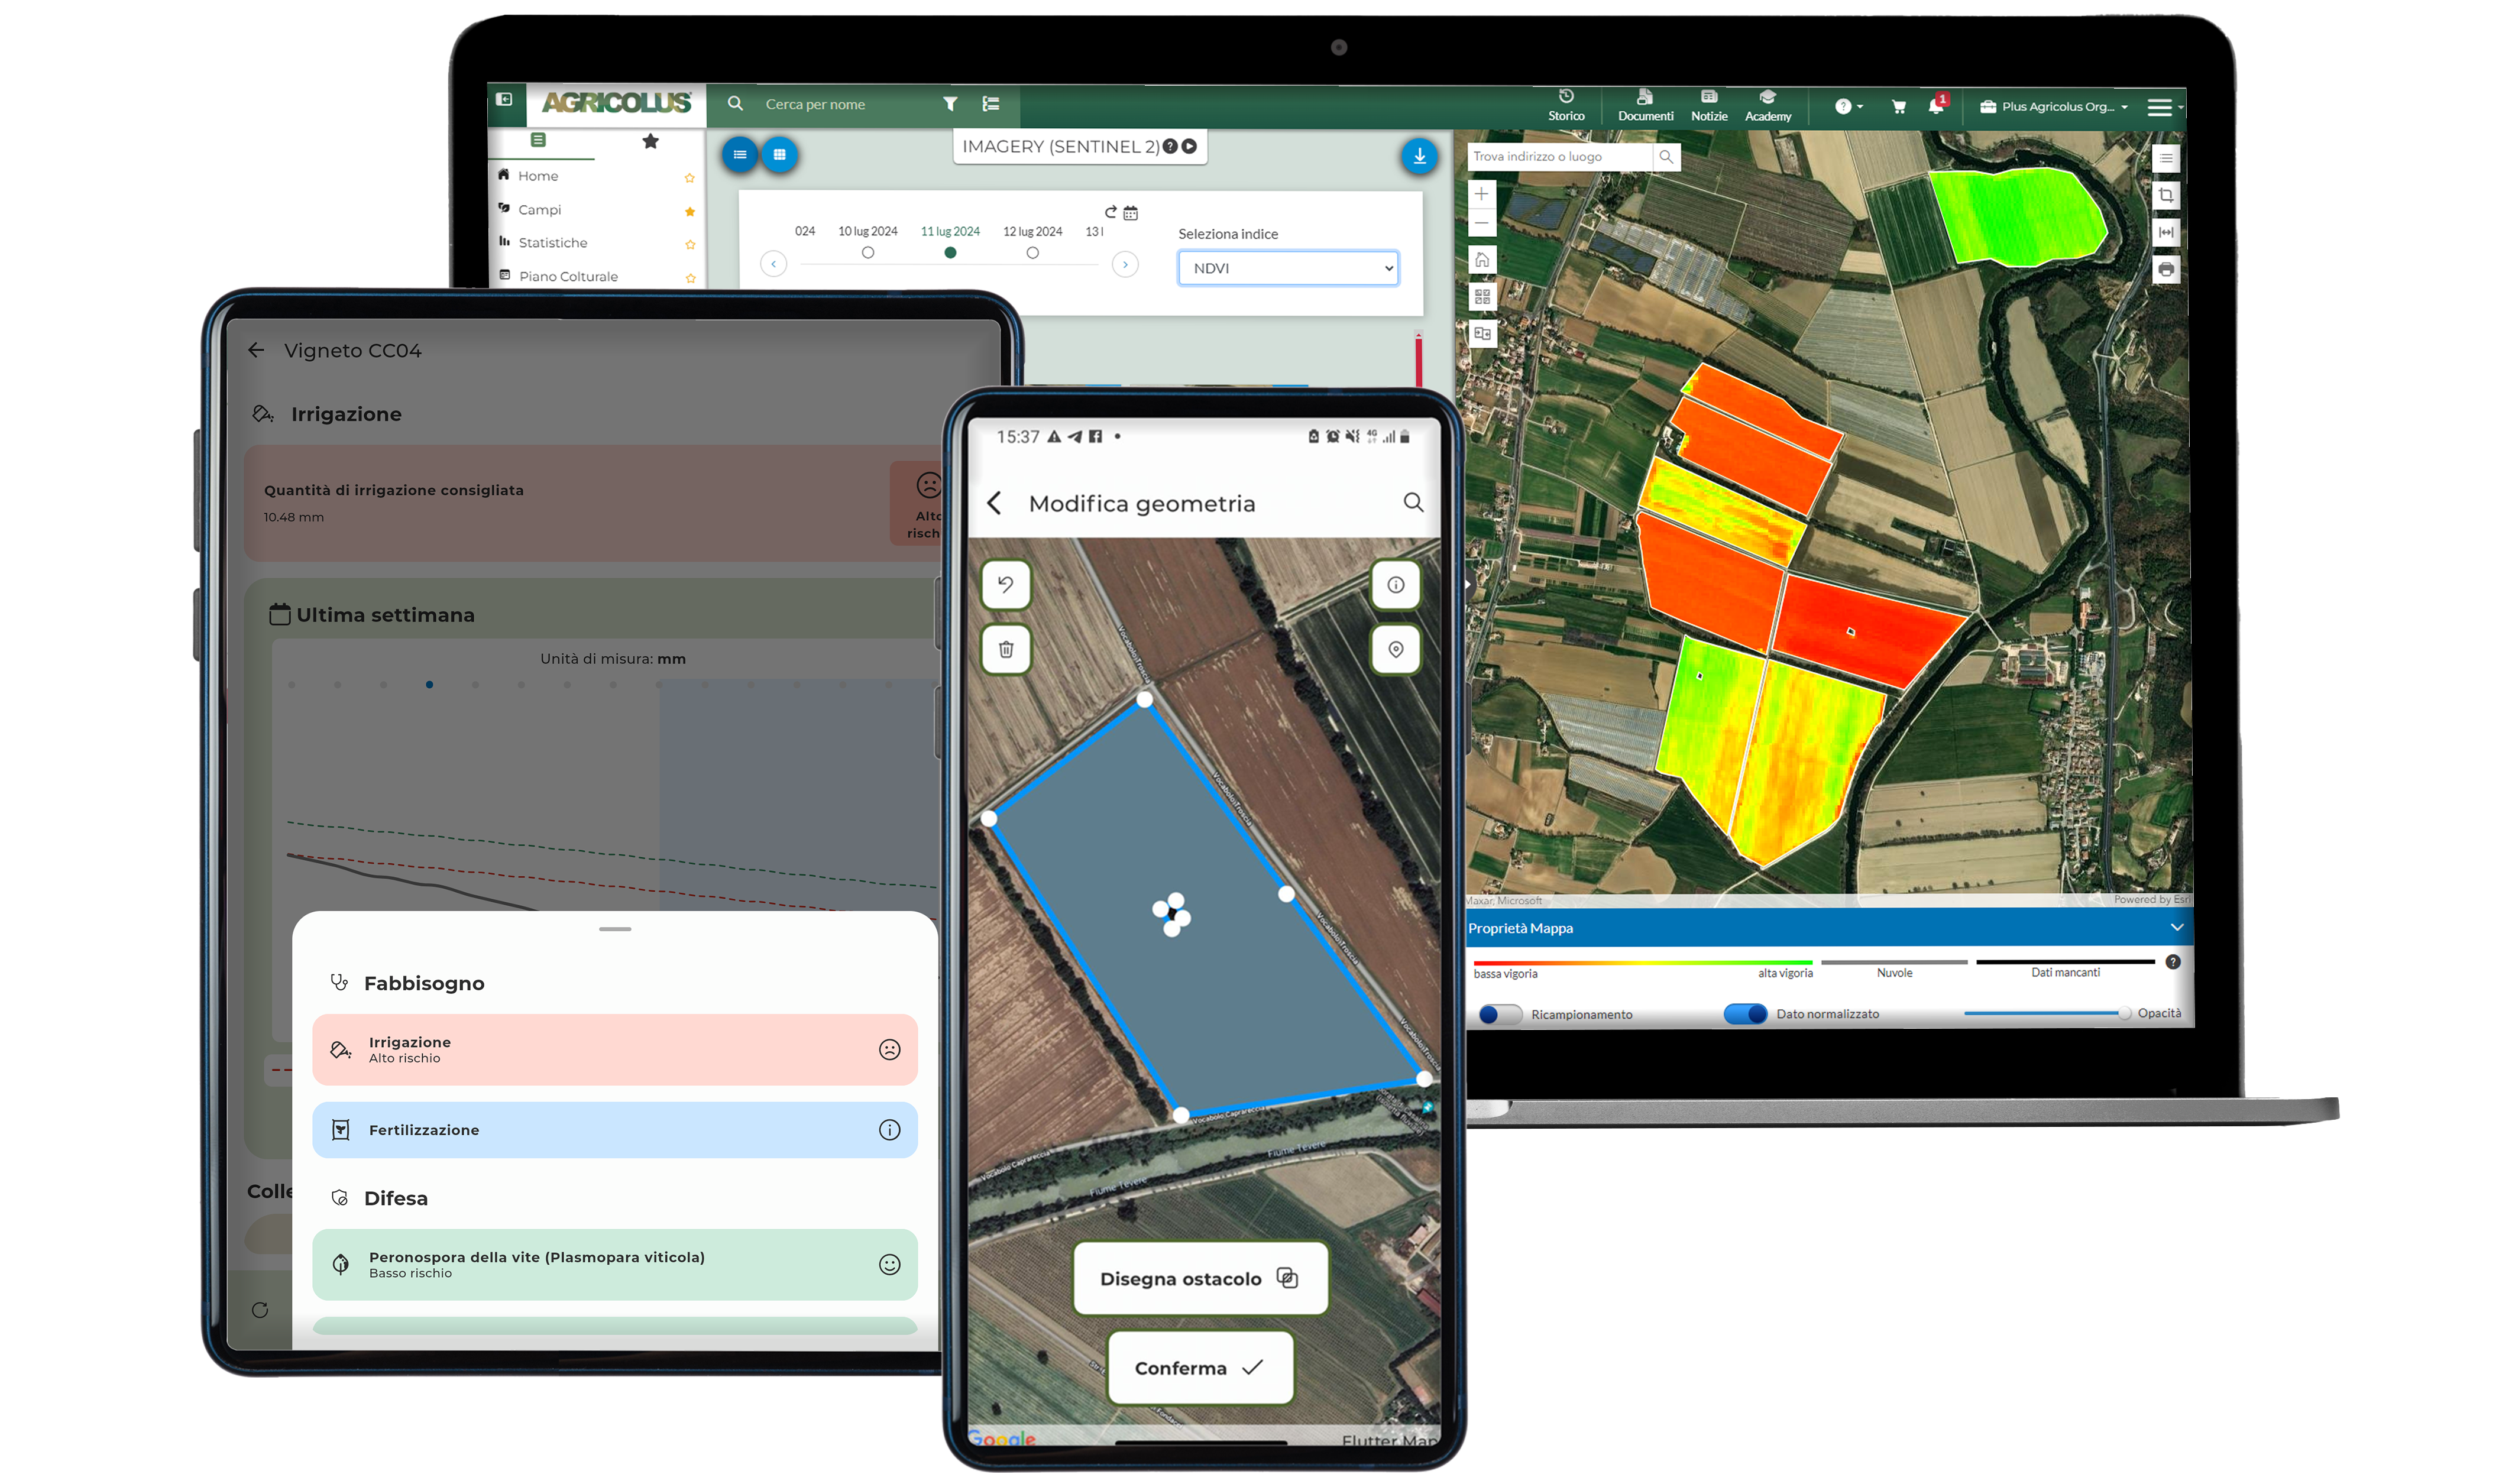Screen dimensions: 2512x1484
Task: Open Documenti in the top bar
Action: pyautogui.click(x=1645, y=105)
